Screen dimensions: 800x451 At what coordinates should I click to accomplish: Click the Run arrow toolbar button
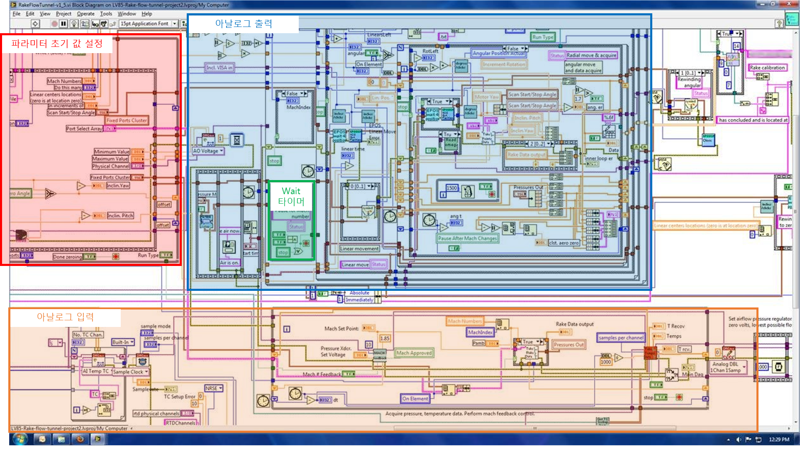pos(35,24)
